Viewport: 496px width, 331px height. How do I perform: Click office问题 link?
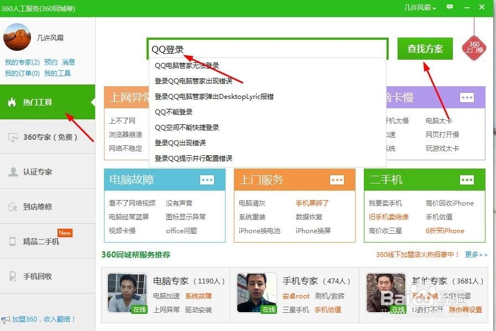pyautogui.click(x=181, y=231)
